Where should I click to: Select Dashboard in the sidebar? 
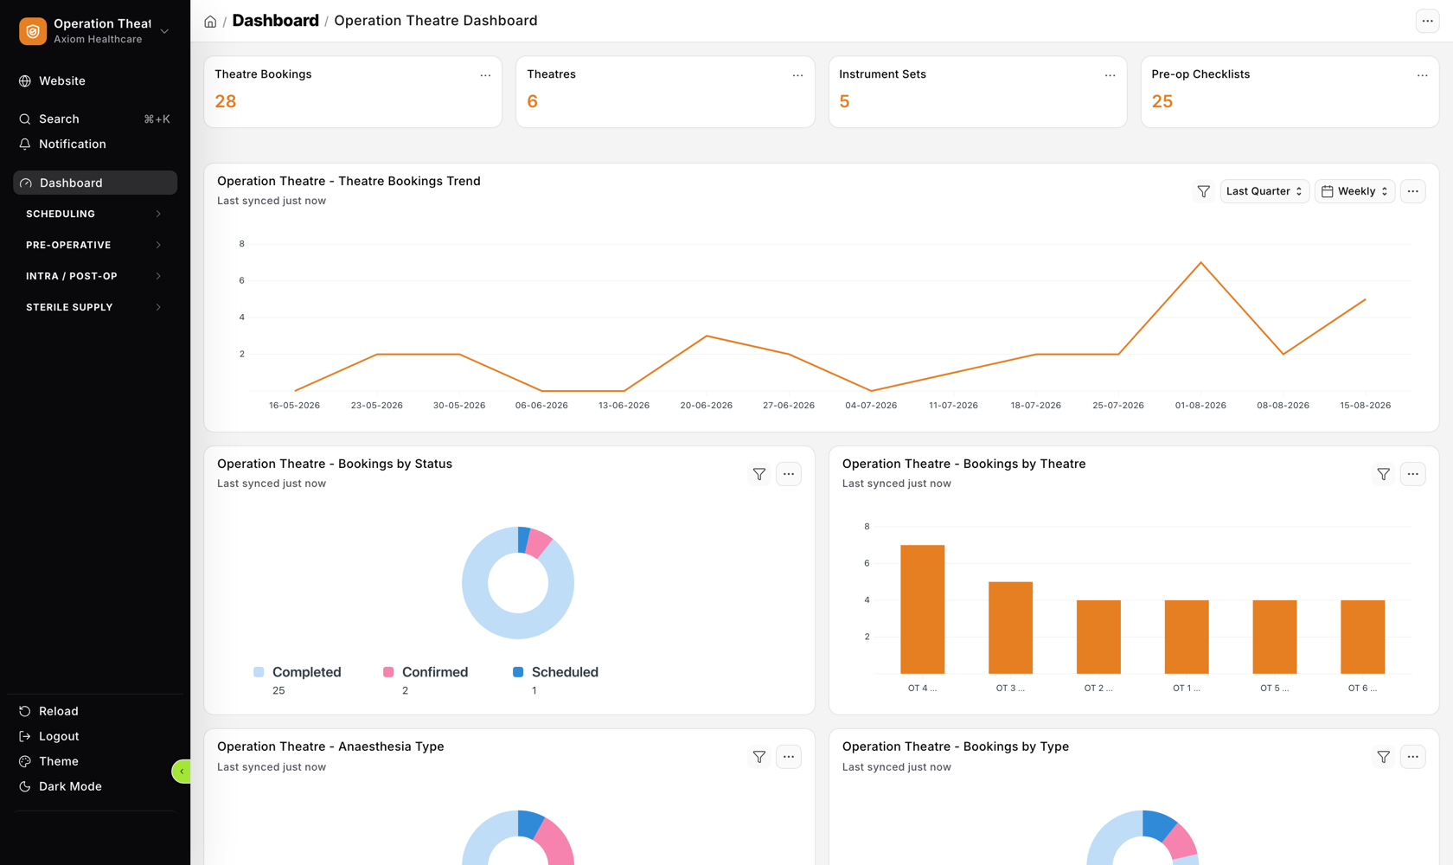point(95,183)
